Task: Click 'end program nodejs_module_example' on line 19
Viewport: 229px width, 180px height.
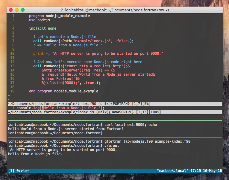Action: coord(63,91)
